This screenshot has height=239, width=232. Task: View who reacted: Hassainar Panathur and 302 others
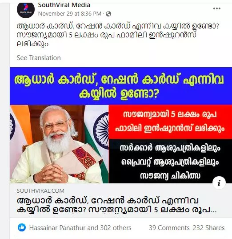click(80, 228)
